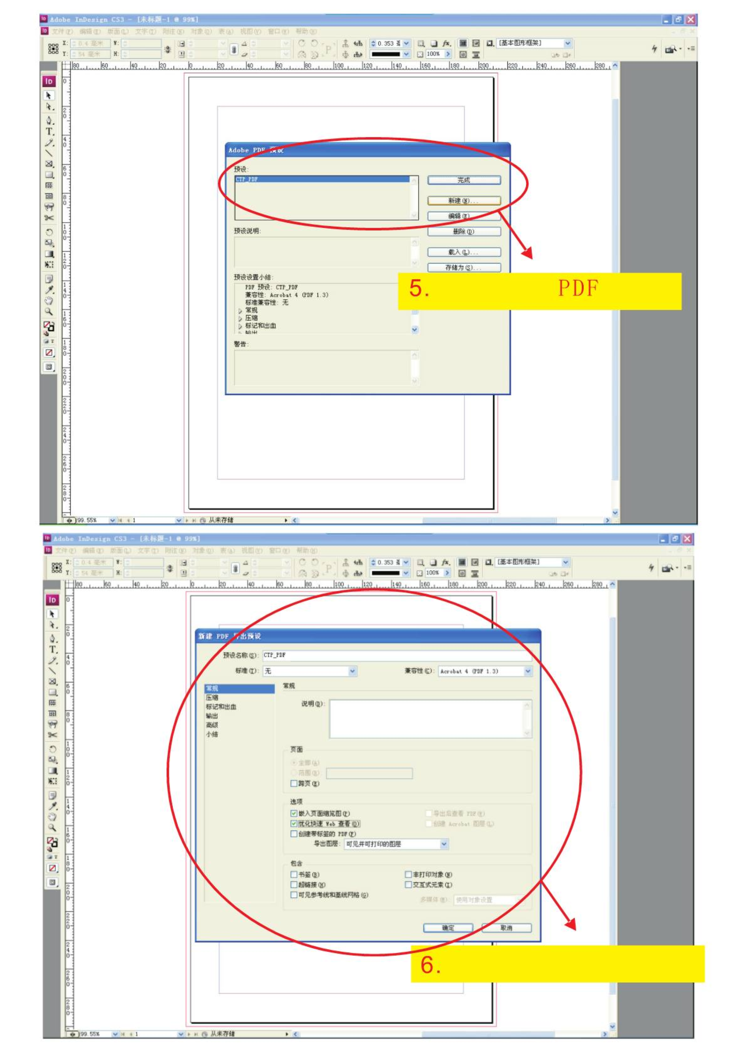Tick the 交互式元素 checkbox
Image resolution: width=744 pixels, height=1052 pixels.
[408, 885]
